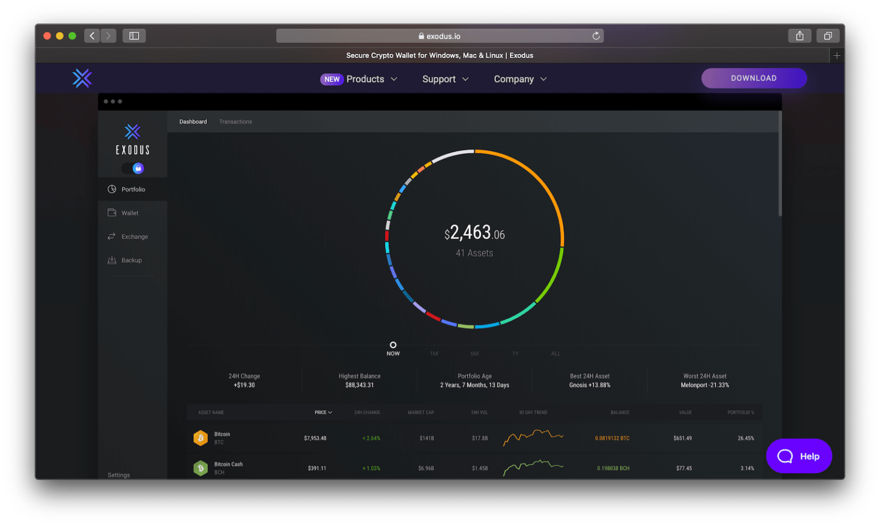Add a new tab with plus button

point(837,56)
